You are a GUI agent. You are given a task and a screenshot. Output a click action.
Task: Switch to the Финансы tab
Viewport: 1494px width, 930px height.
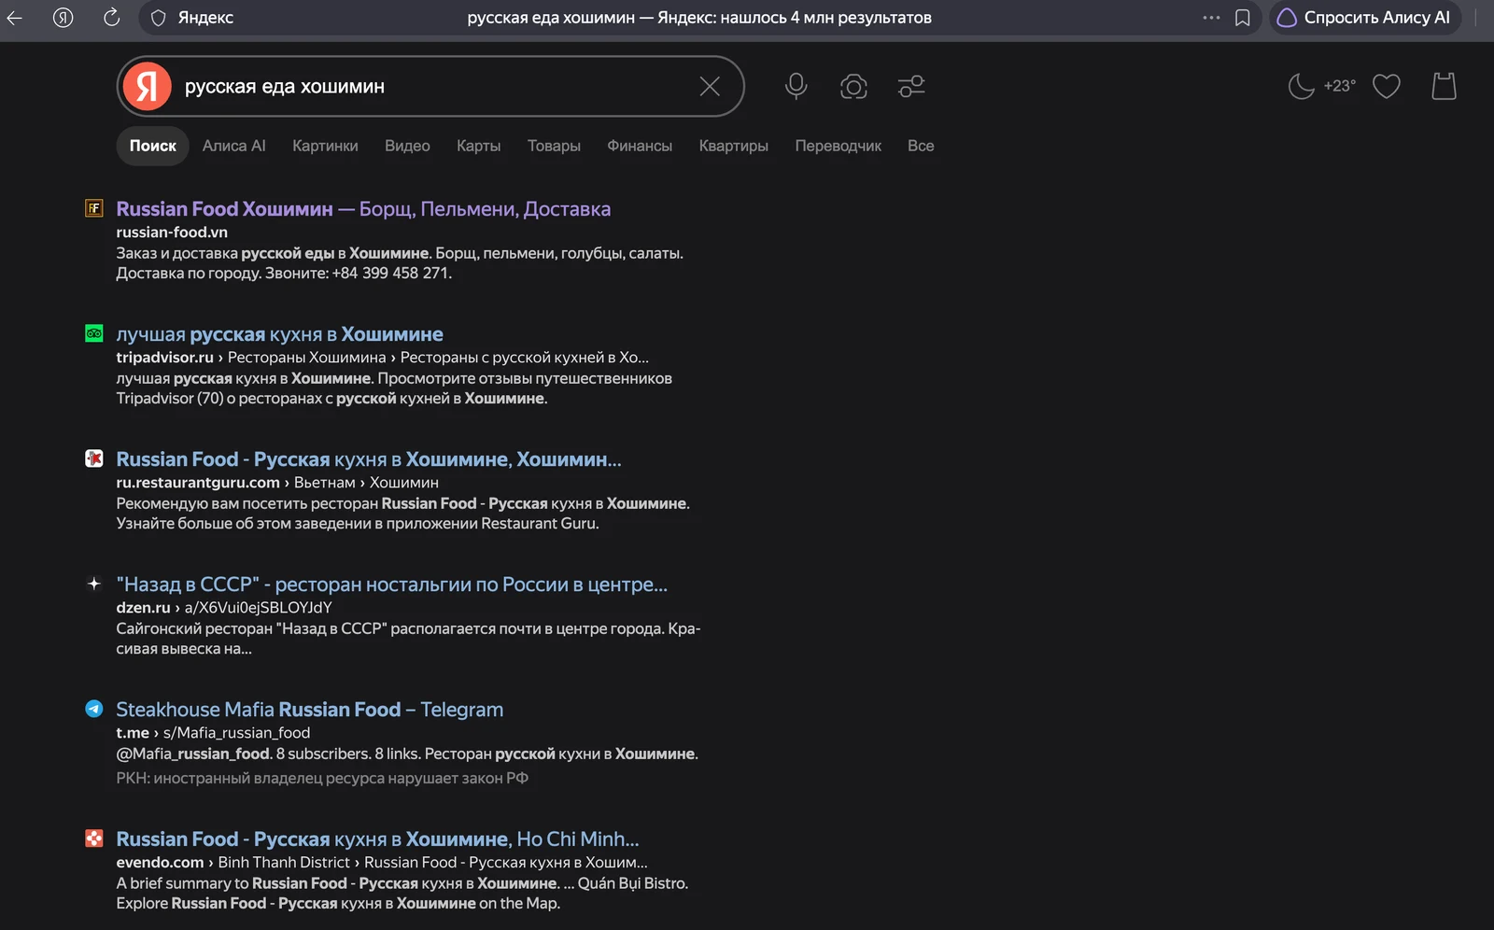point(640,146)
